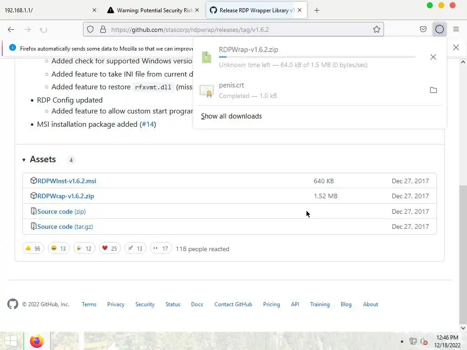Click the padlock site security icon
The image size is (467, 350).
[x=103, y=30]
